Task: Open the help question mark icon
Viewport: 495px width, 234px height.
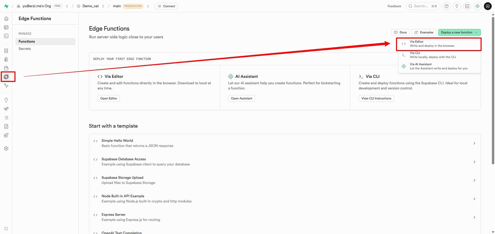Action: point(447,6)
